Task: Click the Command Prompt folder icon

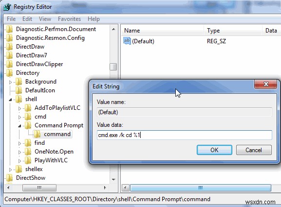Action: pyautogui.click(x=28, y=125)
